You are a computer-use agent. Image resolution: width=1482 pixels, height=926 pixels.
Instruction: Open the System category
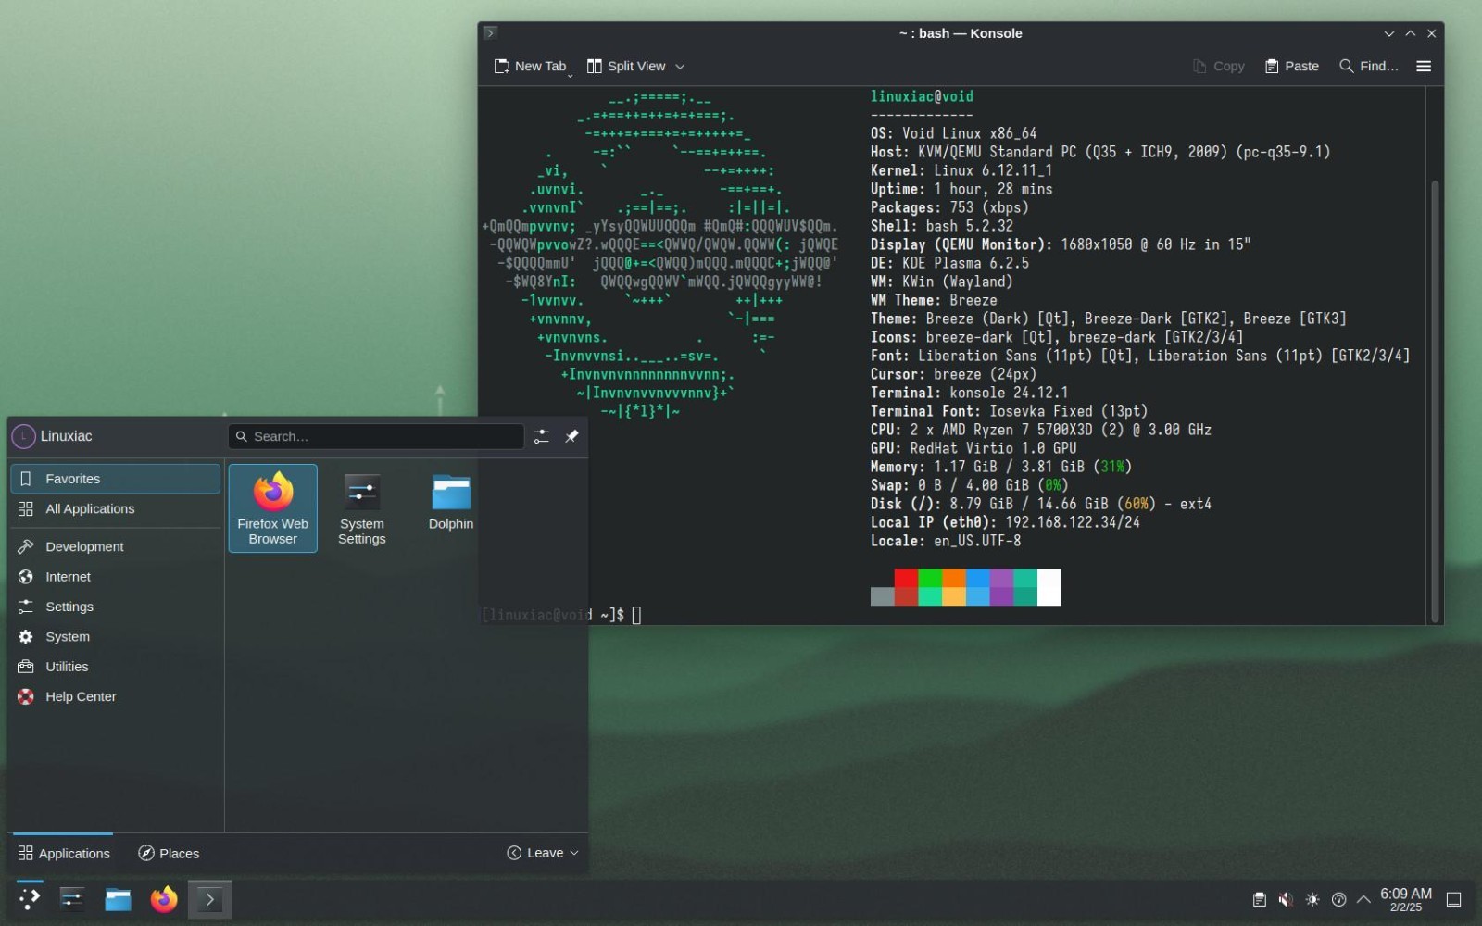pyautogui.click(x=115, y=636)
